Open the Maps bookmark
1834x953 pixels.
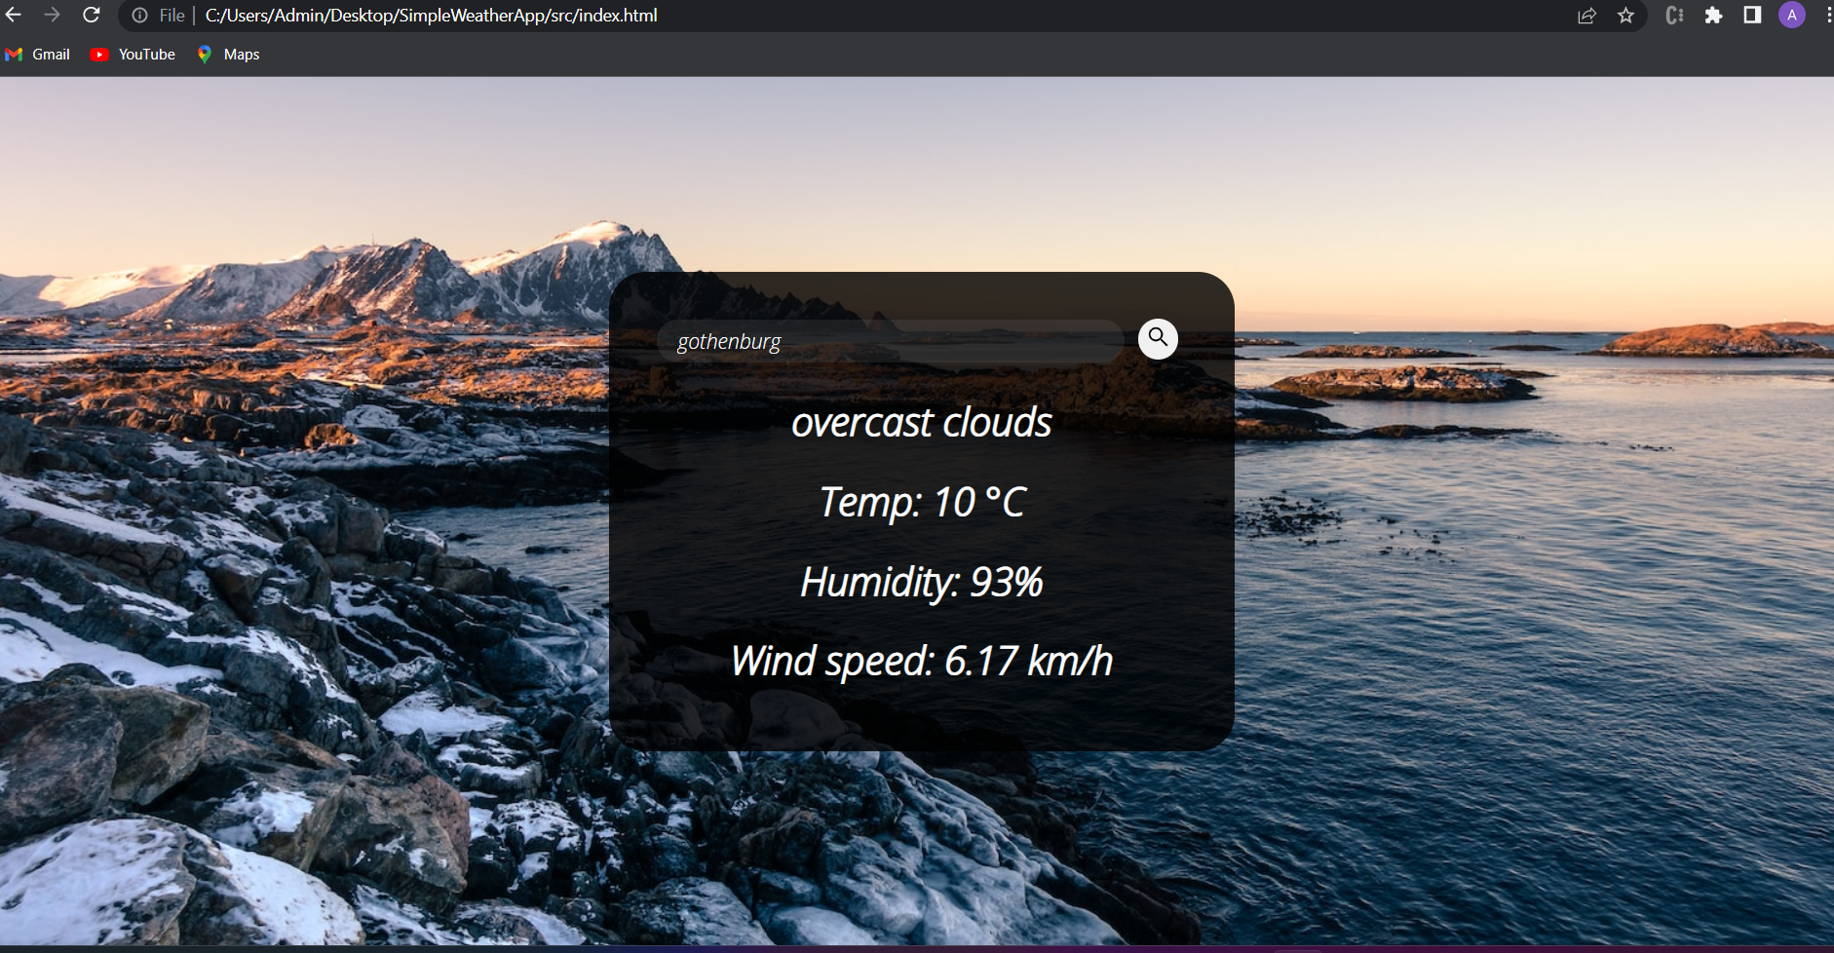pos(228,55)
